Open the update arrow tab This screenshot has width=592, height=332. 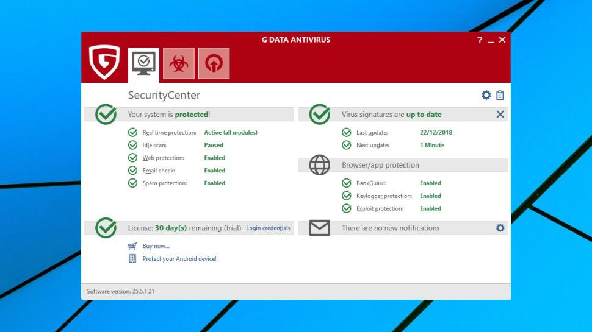214,63
